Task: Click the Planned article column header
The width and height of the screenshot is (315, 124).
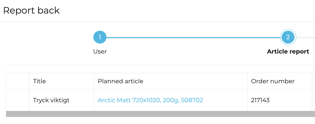Action: tap(121, 81)
